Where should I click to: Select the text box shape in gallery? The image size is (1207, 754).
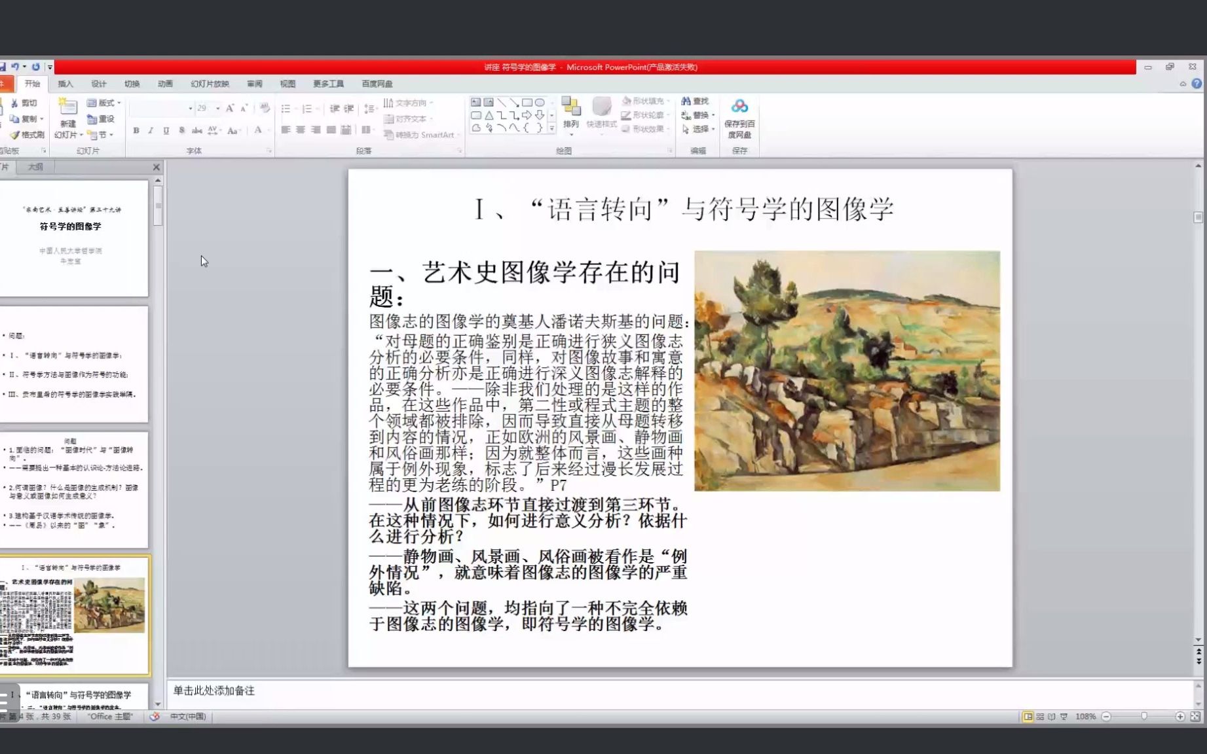tap(476, 103)
